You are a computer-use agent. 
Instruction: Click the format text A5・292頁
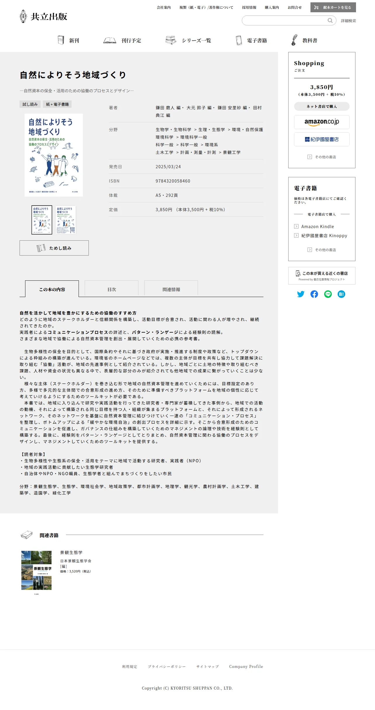tap(167, 195)
